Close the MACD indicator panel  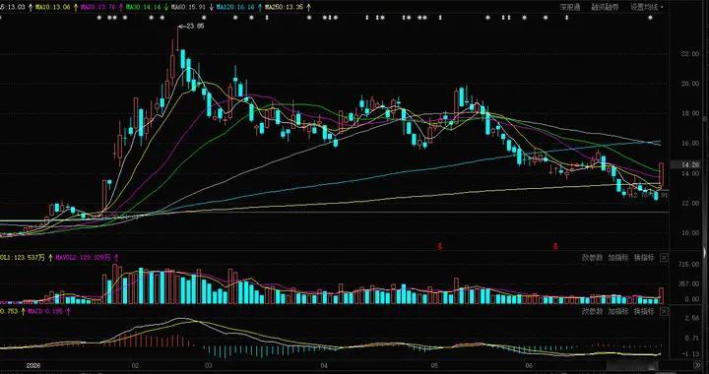click(664, 311)
